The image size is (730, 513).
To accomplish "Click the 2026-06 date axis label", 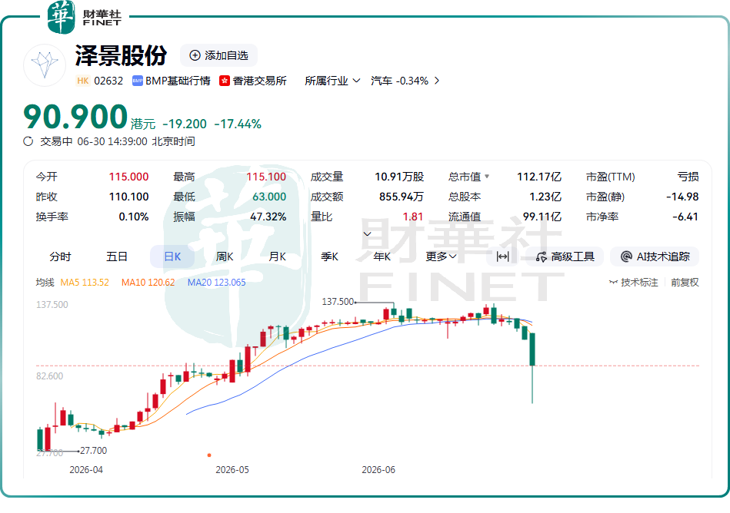I will pyautogui.click(x=378, y=470).
